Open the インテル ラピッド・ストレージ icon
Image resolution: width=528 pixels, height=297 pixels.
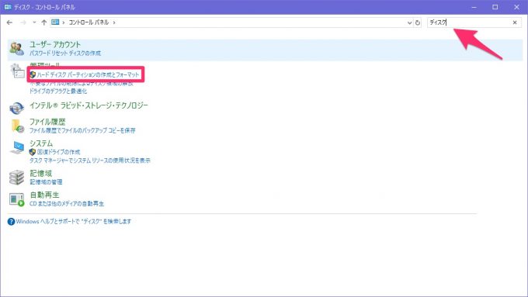[x=16, y=108]
